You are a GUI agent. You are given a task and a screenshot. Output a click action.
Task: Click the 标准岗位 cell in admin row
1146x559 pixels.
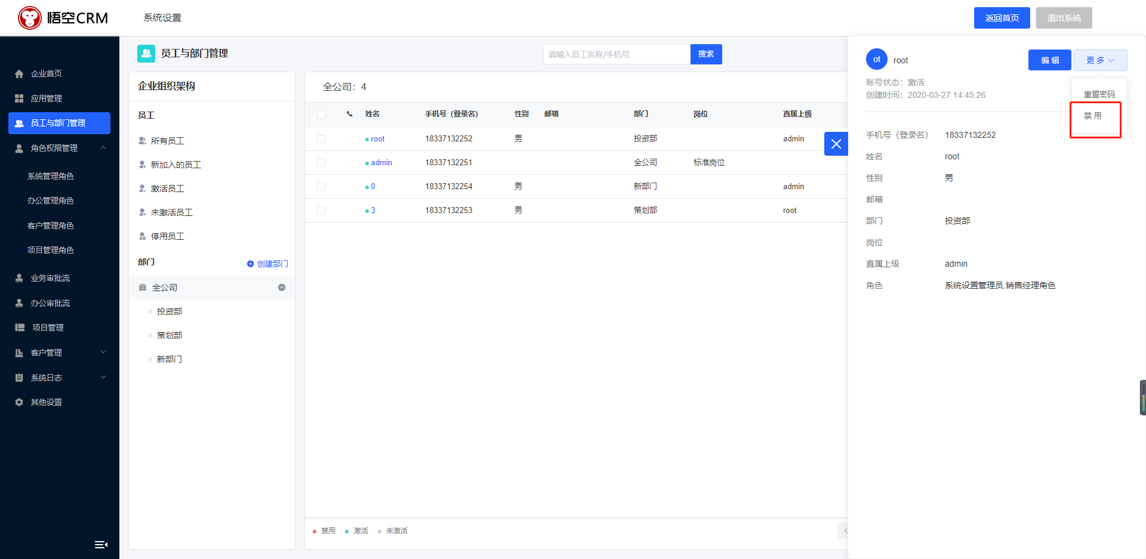click(x=709, y=163)
